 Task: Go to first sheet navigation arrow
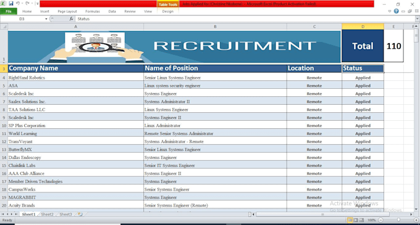pos(2,215)
